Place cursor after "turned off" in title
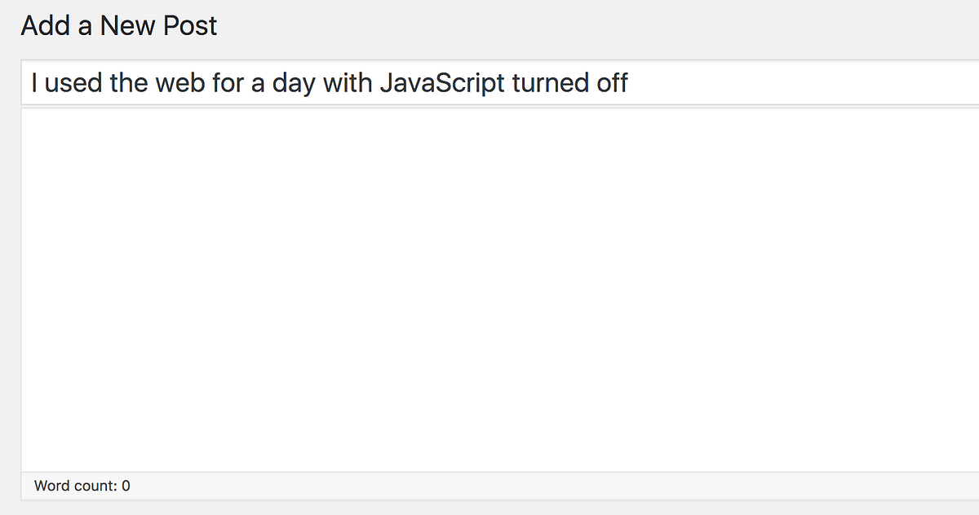 point(629,82)
